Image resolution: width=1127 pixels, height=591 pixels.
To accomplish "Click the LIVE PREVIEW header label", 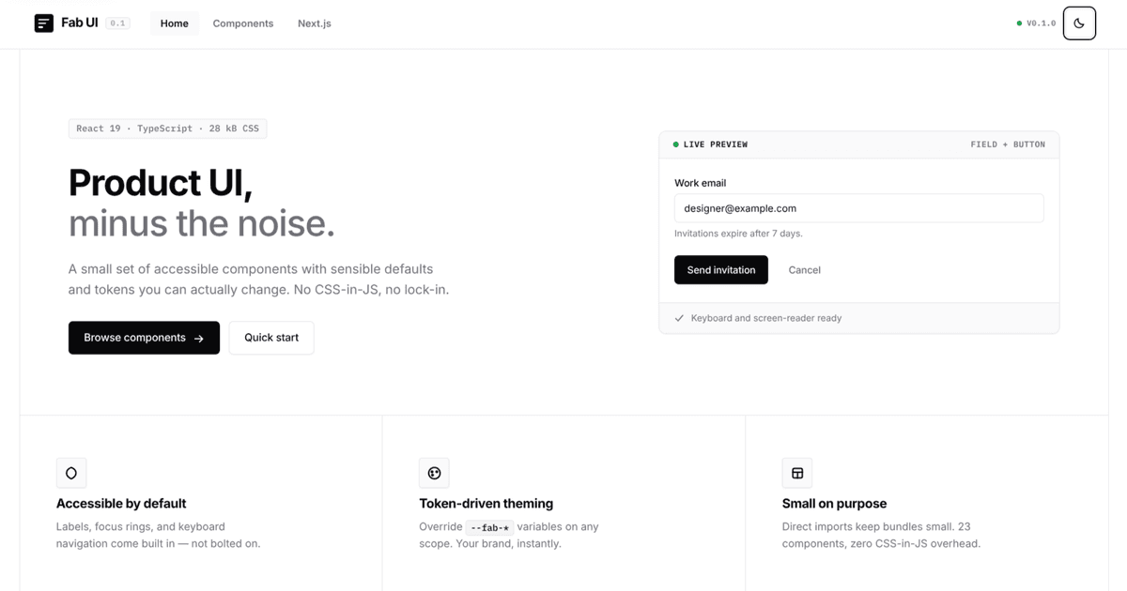I will [x=710, y=144].
